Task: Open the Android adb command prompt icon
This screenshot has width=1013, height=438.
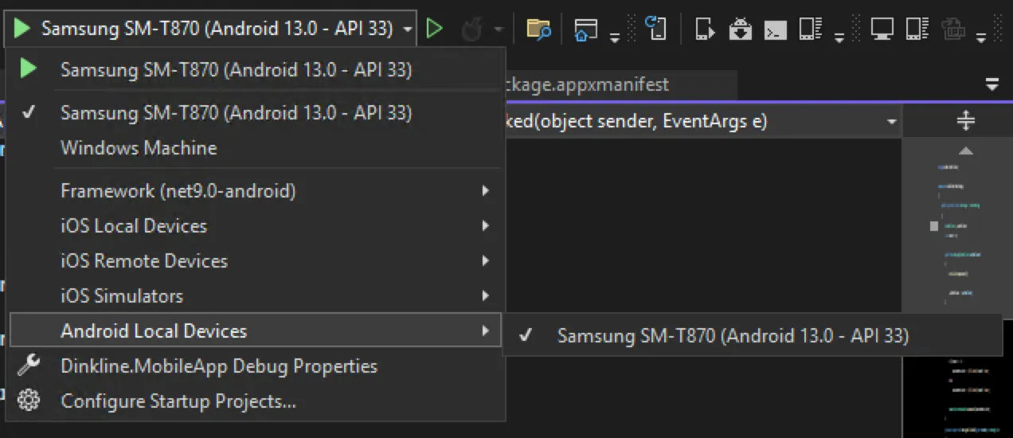Action: pos(775,30)
